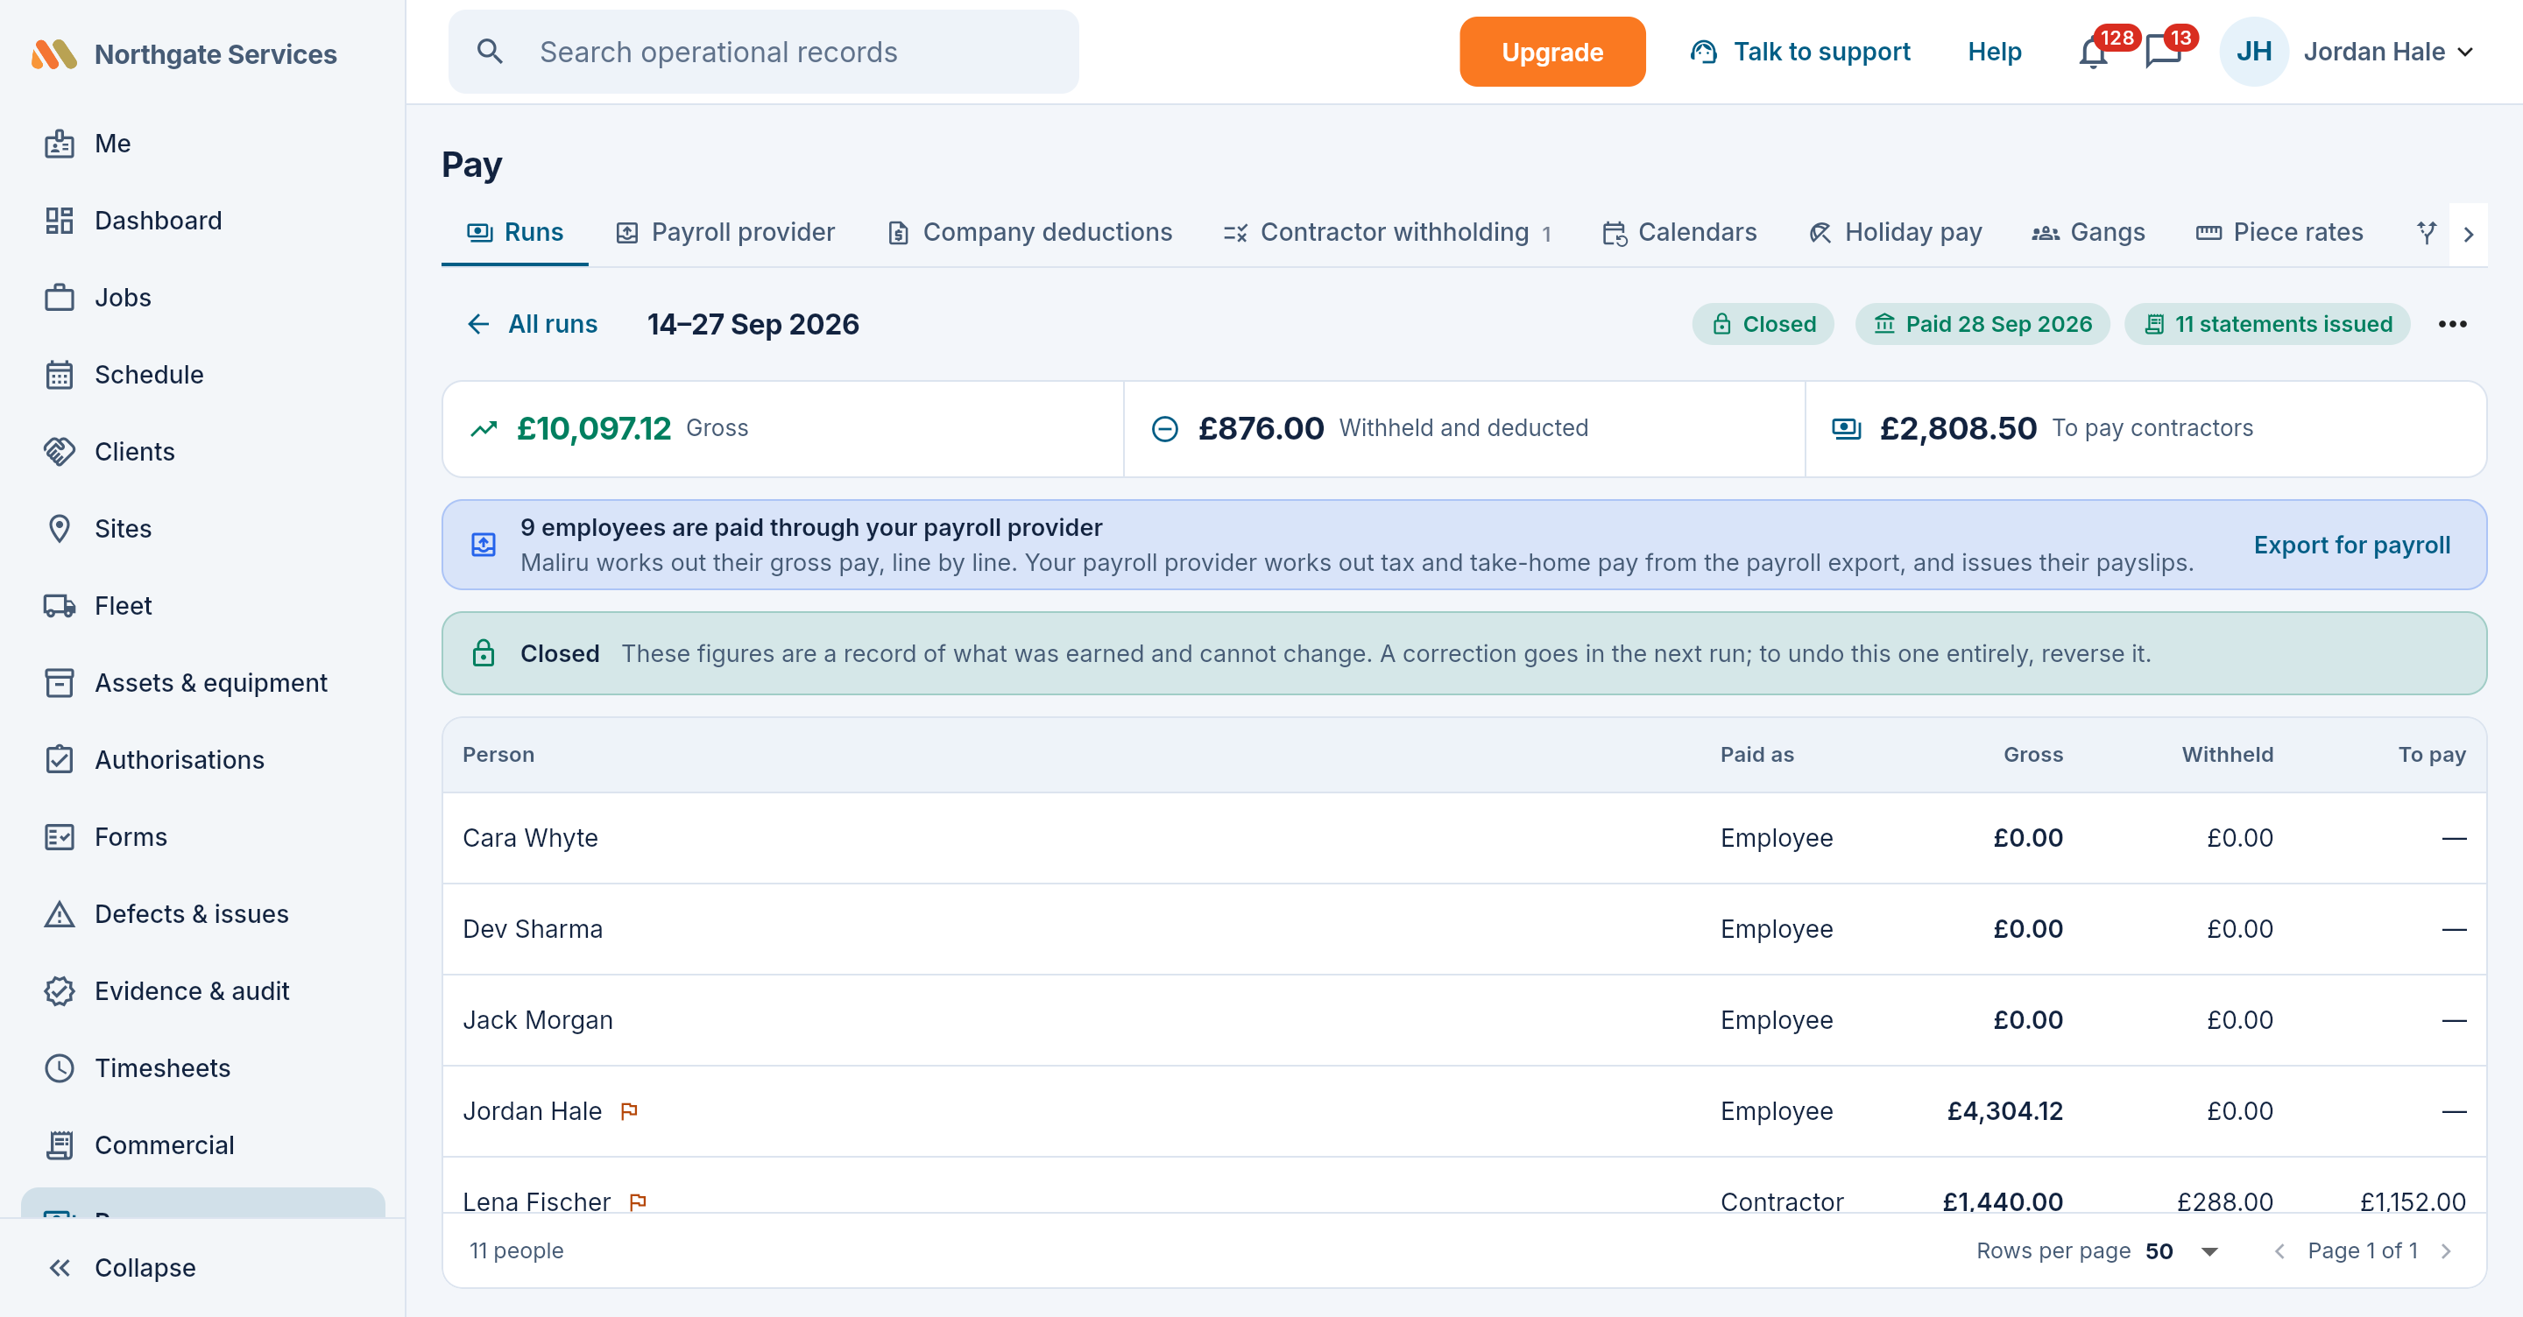The width and height of the screenshot is (2523, 1317).
Task: Open Clients in the sidebar
Action: click(x=202, y=451)
